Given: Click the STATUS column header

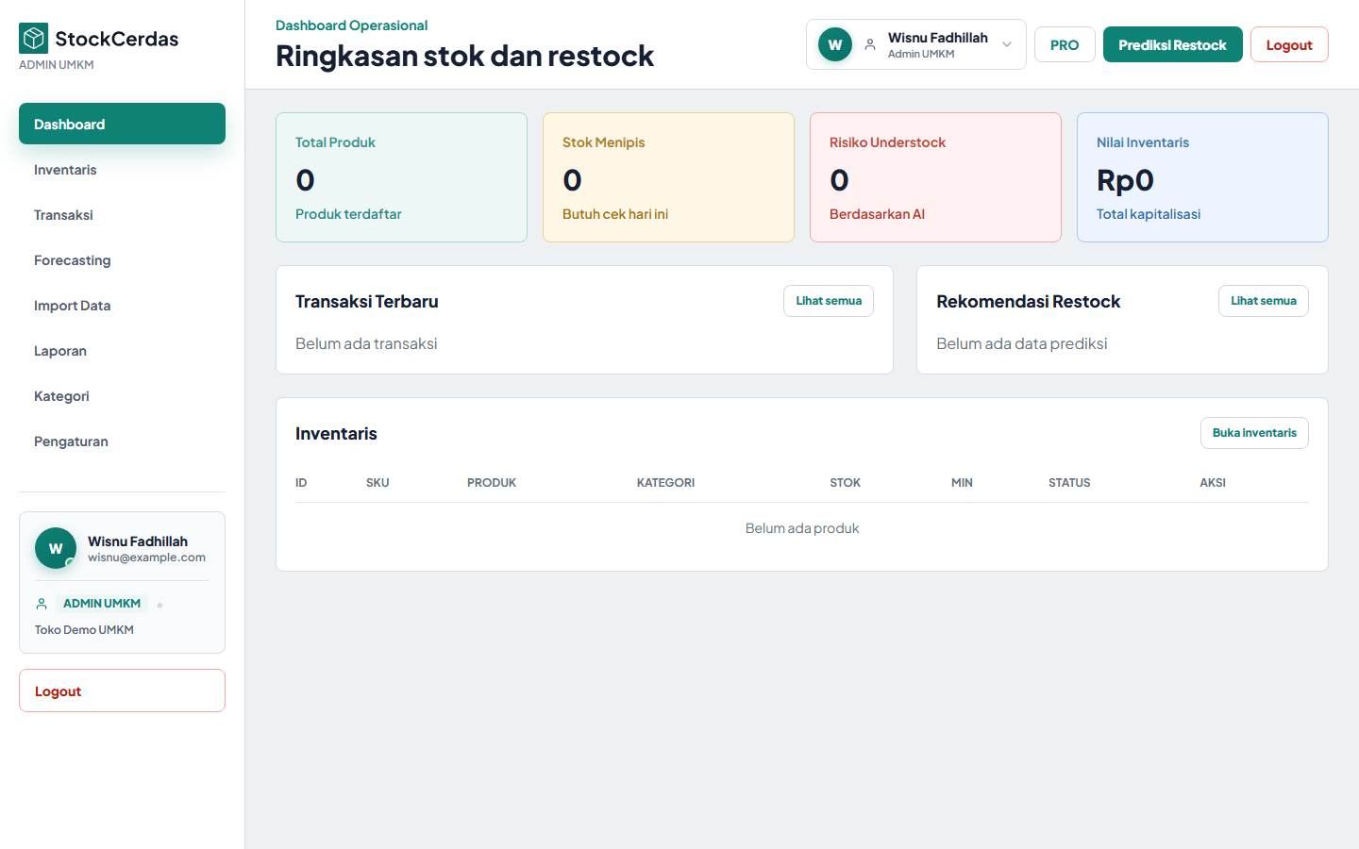Looking at the screenshot, I should click(1069, 483).
